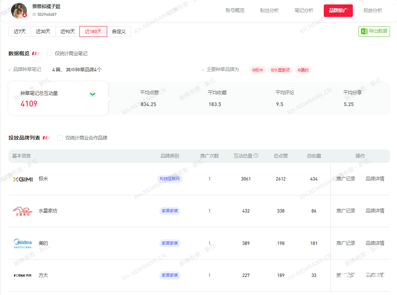Screen dimensions: 397x295
Task: Click the FOTILE 方太 brand logo
Action: (23, 275)
